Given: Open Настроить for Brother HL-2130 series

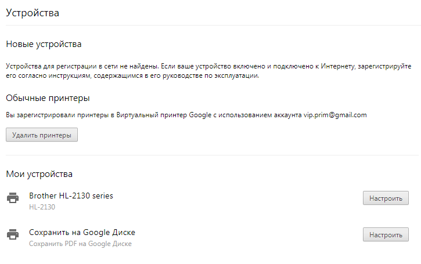Looking at the screenshot, I should pyautogui.click(x=386, y=198).
